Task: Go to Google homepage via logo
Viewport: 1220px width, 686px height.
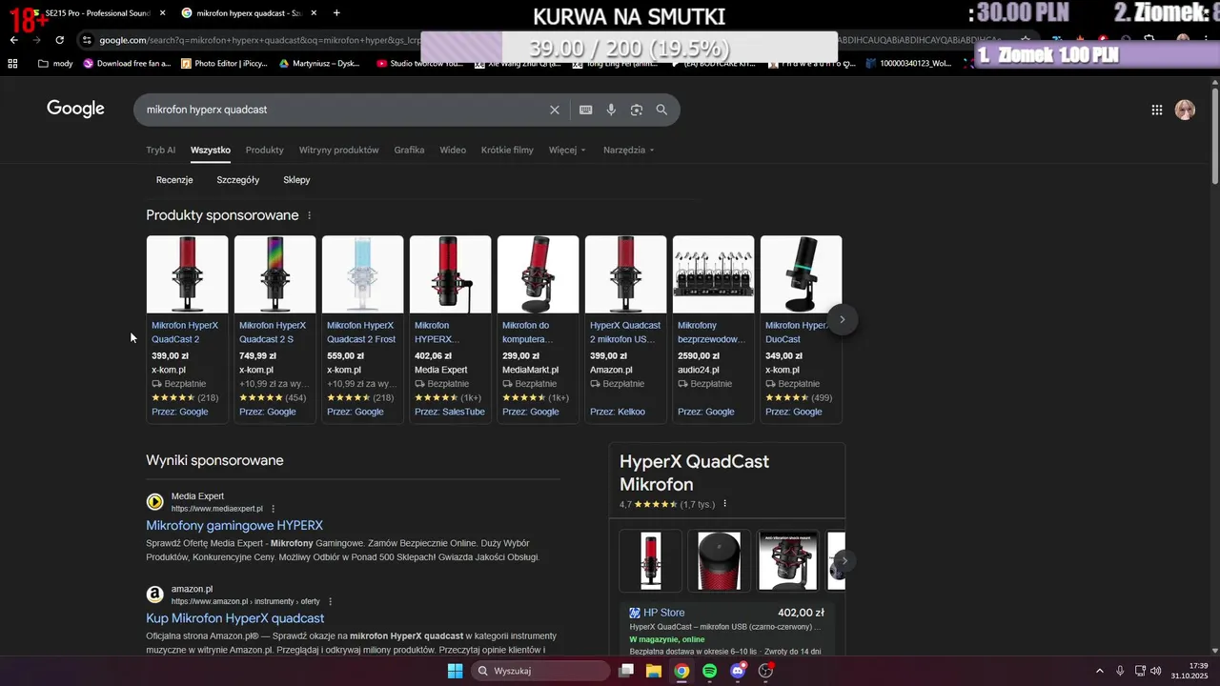Action: [75, 109]
